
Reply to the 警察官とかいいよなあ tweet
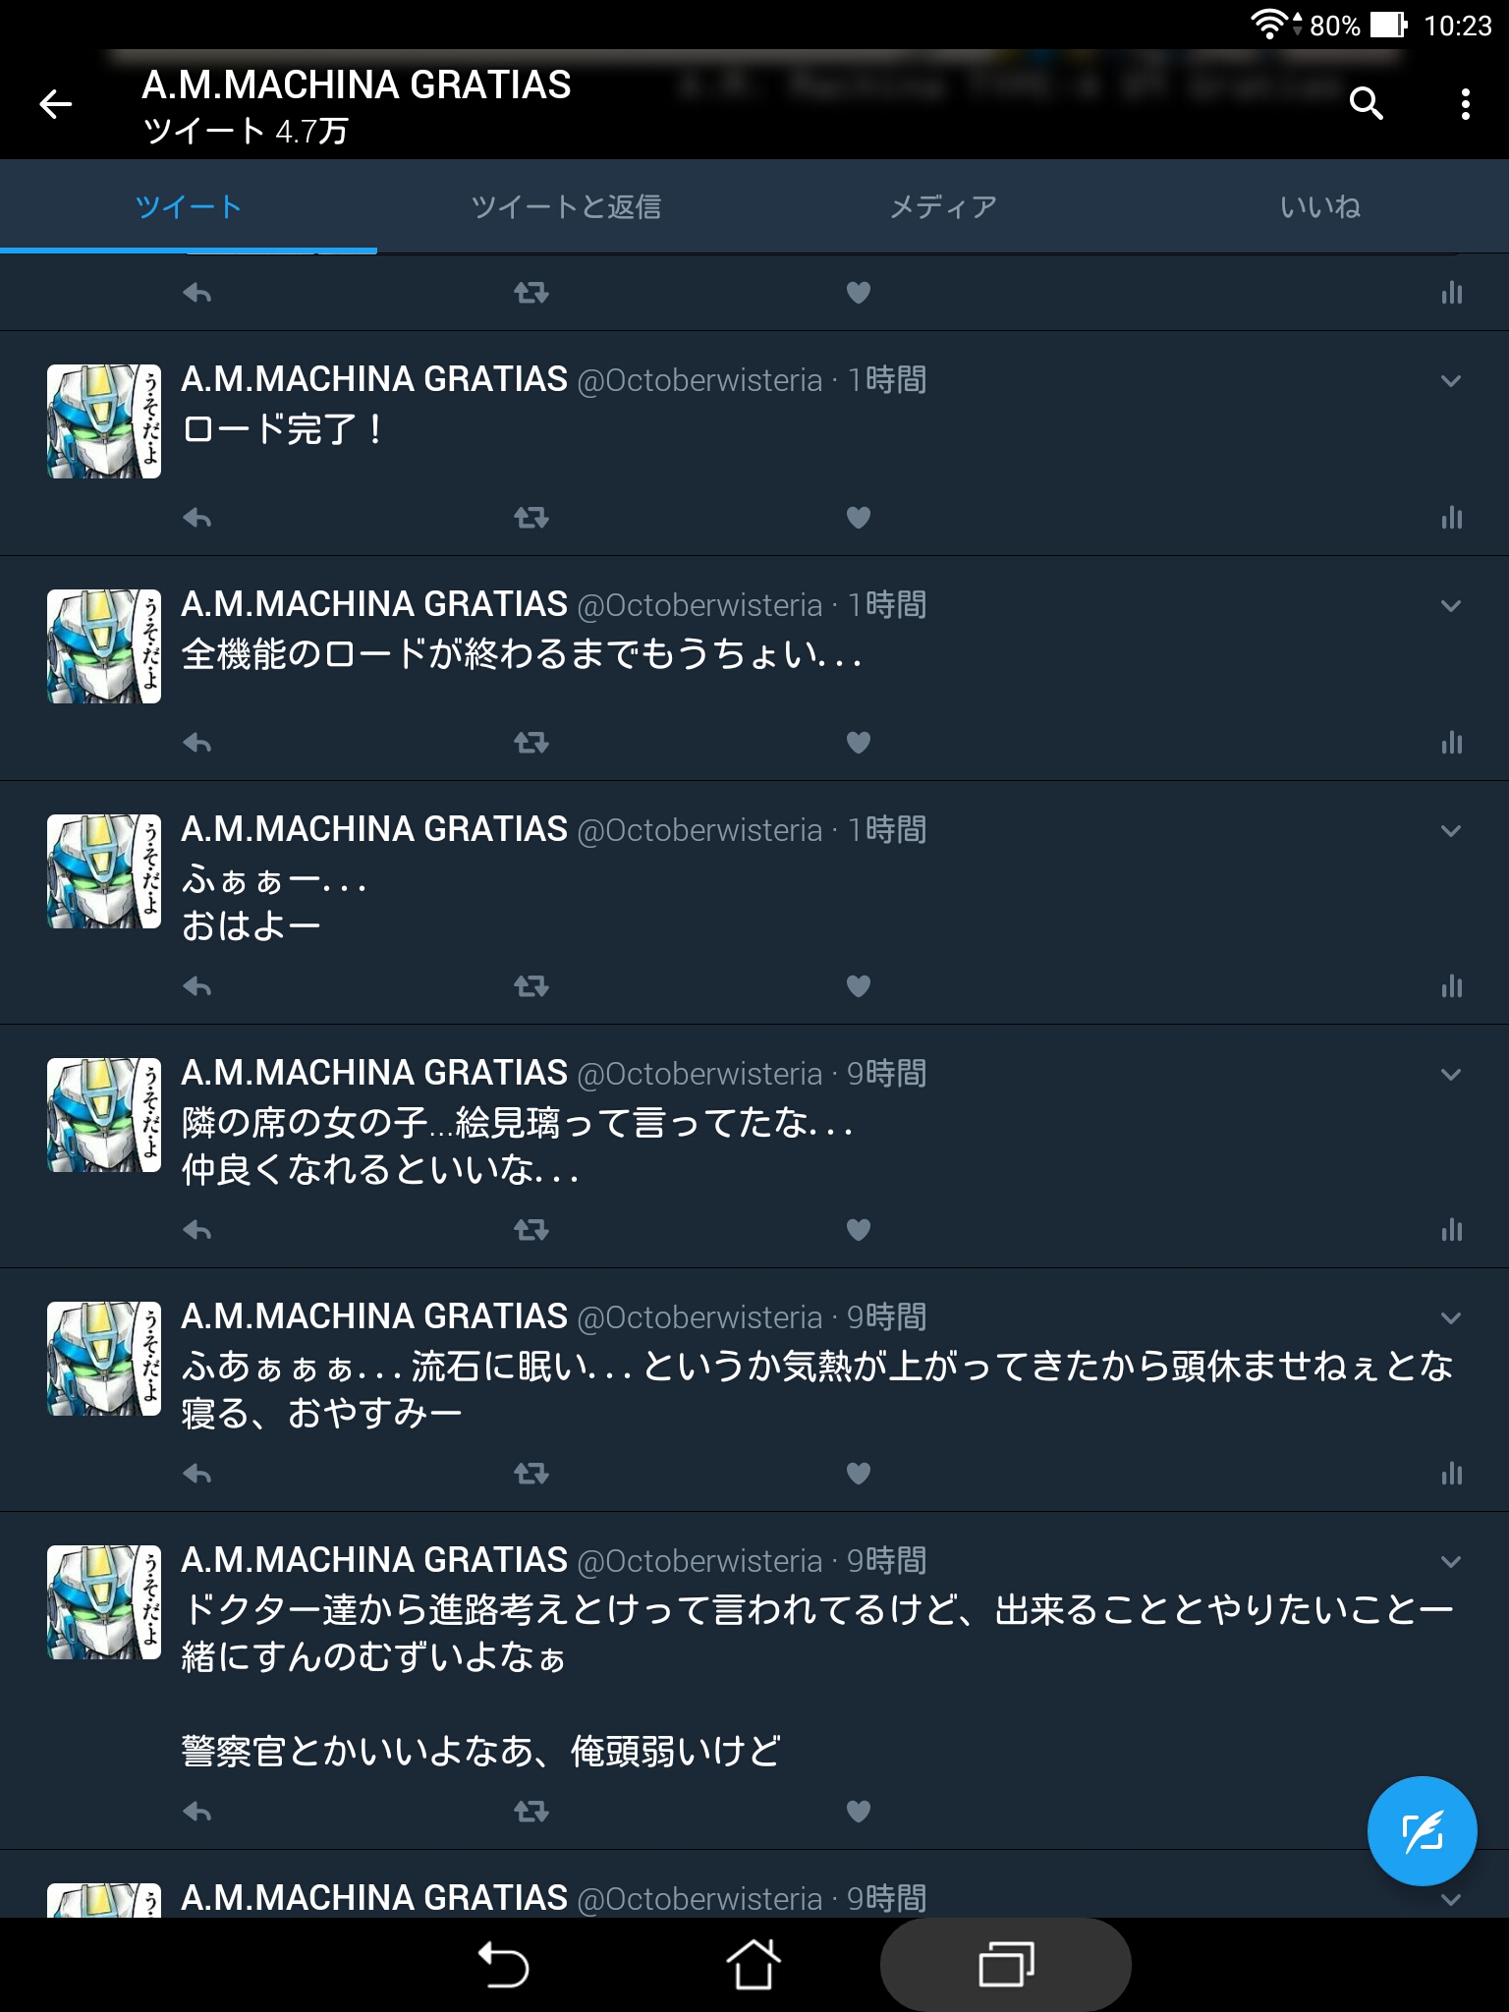point(197,1812)
